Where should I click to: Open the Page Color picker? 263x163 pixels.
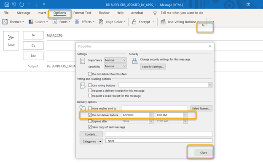tap(112, 22)
